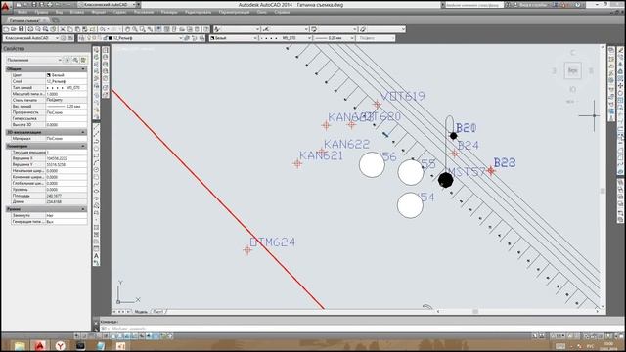Activate the Zoom Window tool
Image resolution: width=626 pixels, height=352 pixels.
coord(143,29)
